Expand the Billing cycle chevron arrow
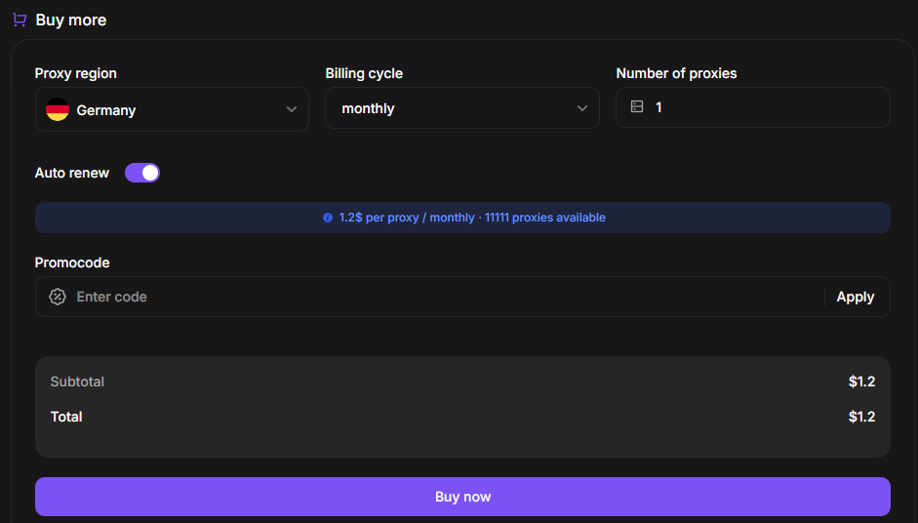The width and height of the screenshot is (918, 523). point(582,108)
